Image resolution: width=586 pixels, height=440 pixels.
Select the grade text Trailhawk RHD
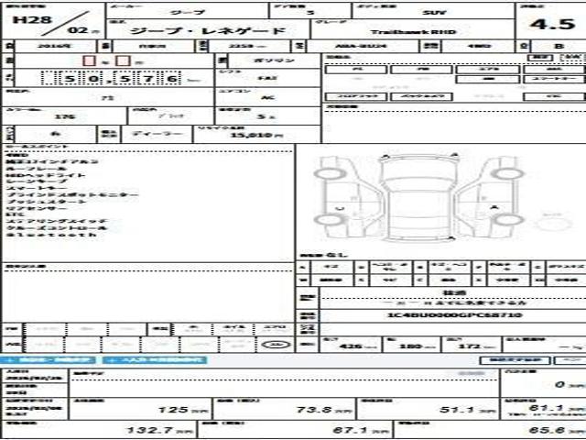[x=413, y=32]
